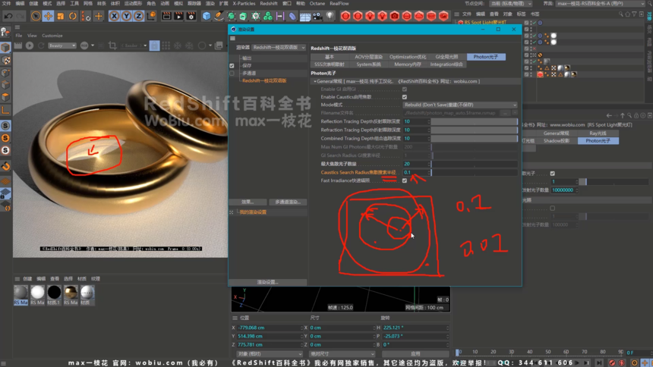Adjust the Reflection Tracing Depth slider

(475, 121)
